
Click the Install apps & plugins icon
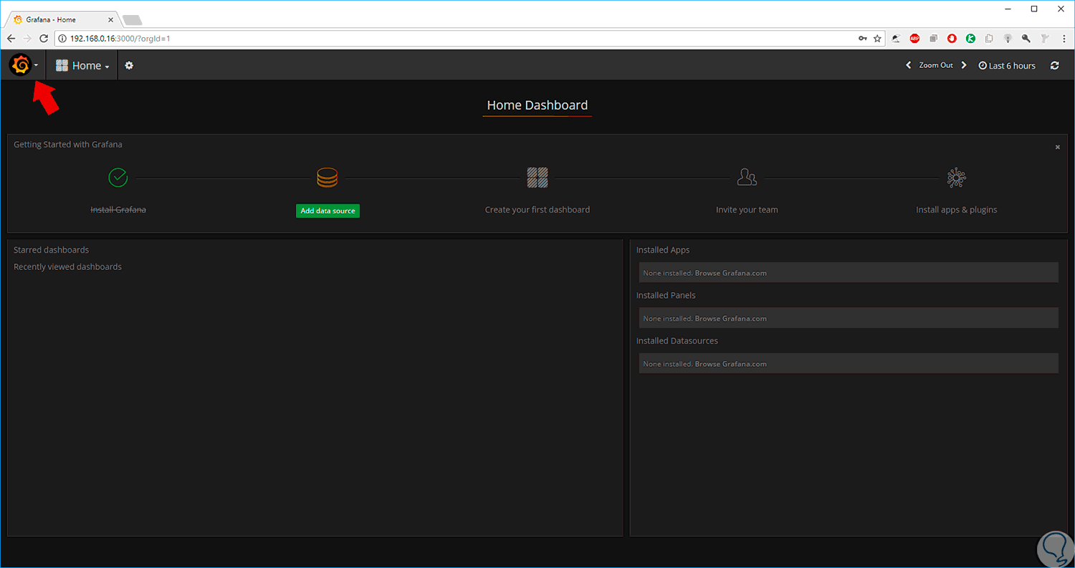click(956, 178)
